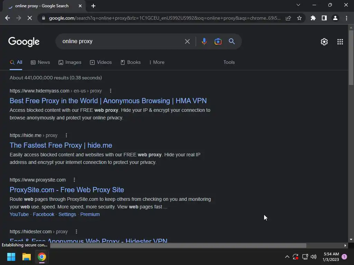Image resolution: width=354 pixels, height=265 pixels.
Task: Bookmark this page with the star icon
Action: pos(299,18)
